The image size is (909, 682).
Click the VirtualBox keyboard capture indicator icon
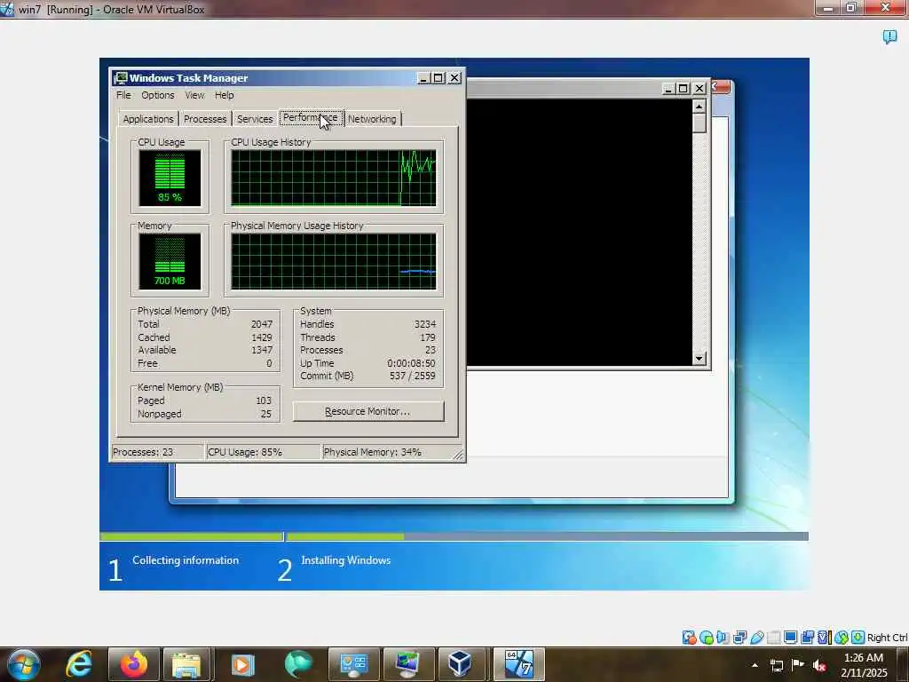[858, 638]
